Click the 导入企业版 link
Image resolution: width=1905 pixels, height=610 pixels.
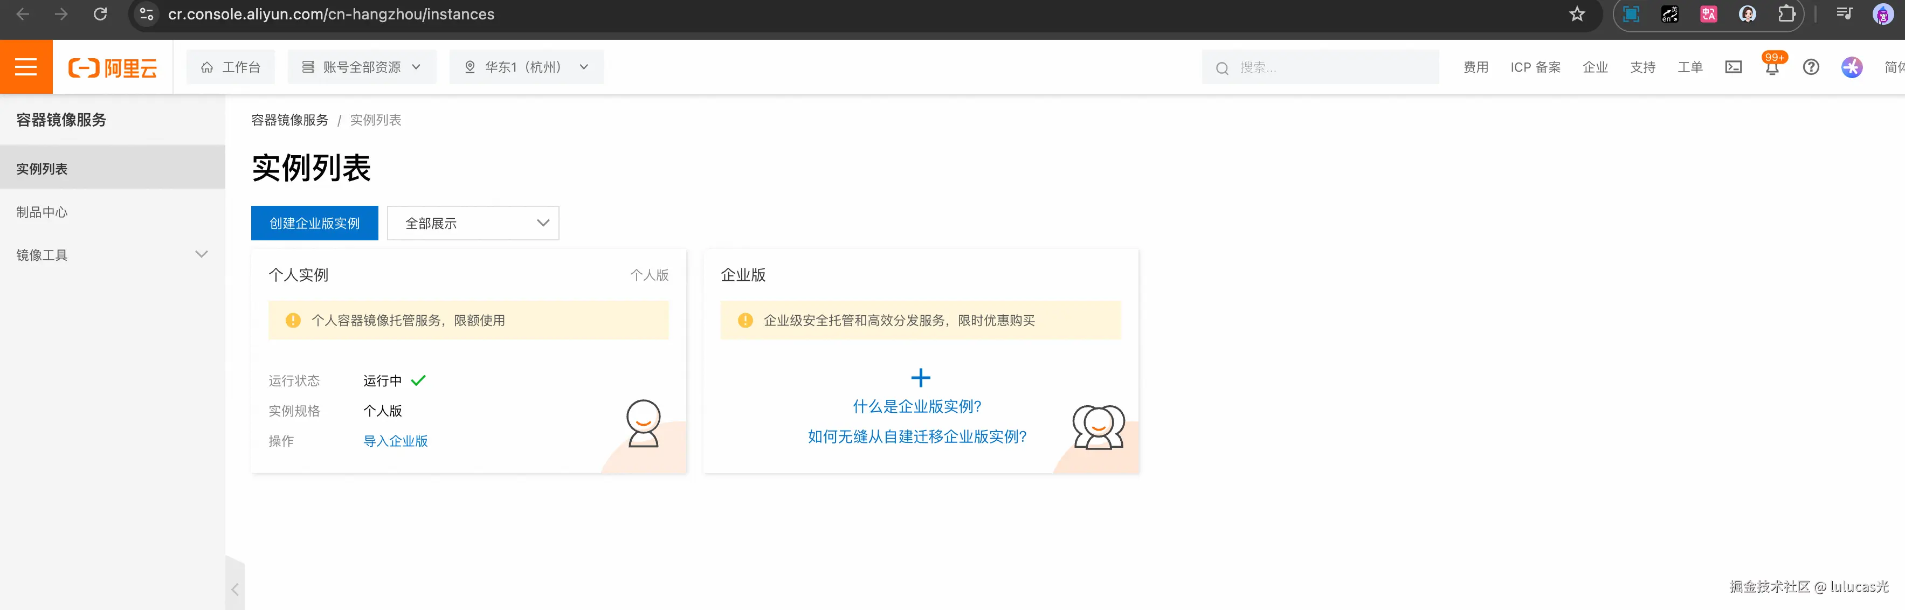coord(395,441)
